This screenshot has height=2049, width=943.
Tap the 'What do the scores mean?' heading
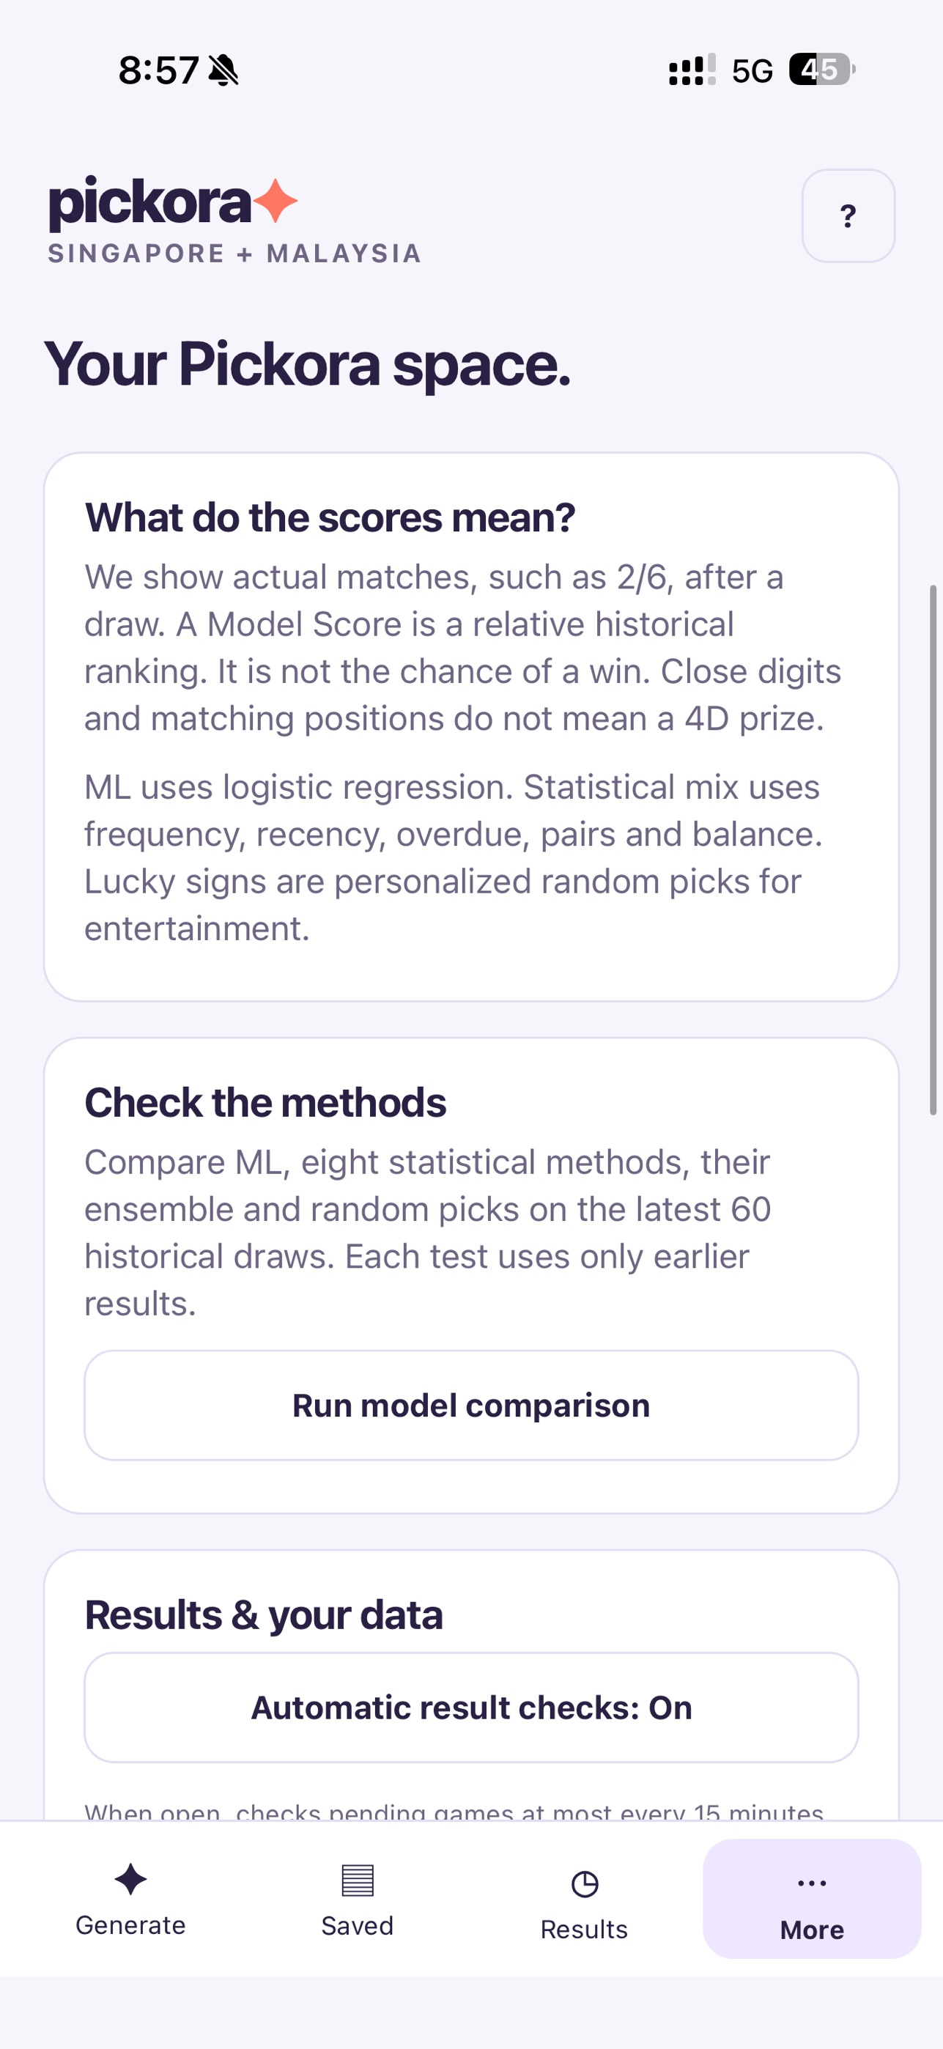(x=330, y=517)
